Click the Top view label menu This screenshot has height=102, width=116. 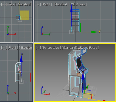(11, 4)
